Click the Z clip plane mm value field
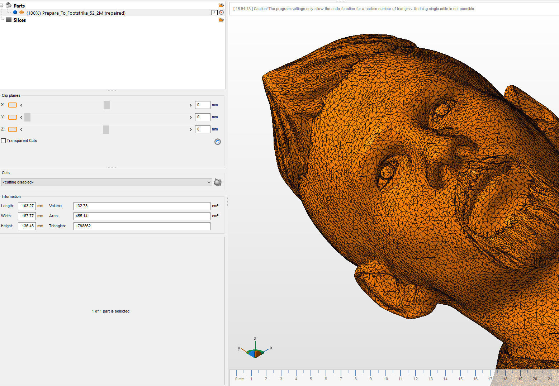 [203, 129]
